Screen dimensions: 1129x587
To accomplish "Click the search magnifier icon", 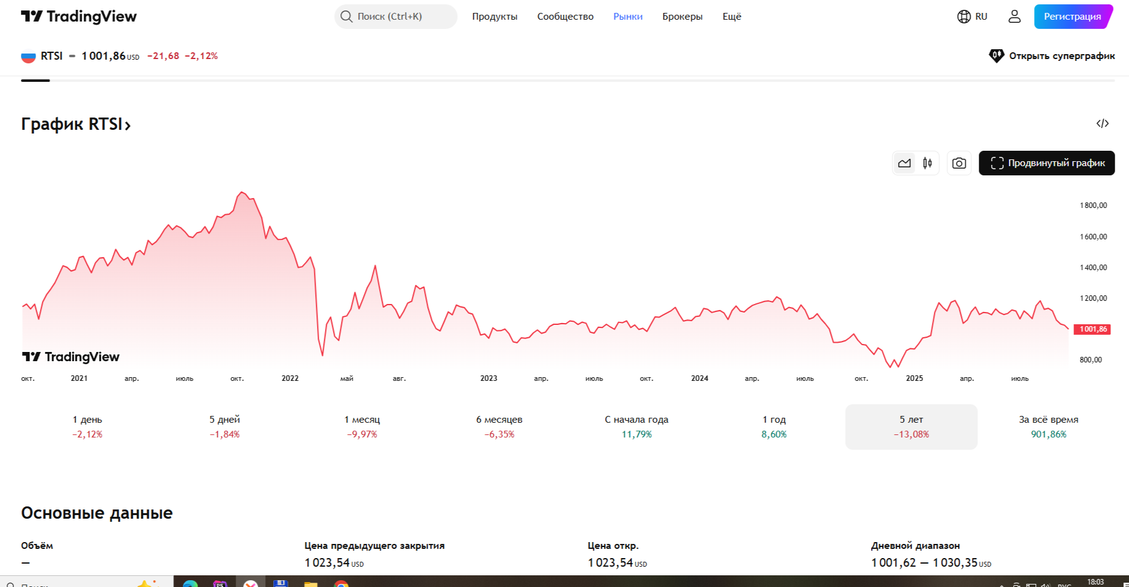I will pos(347,17).
